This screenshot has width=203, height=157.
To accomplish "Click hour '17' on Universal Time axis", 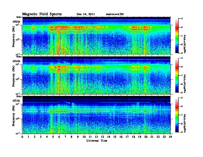I will tap(127, 137).
